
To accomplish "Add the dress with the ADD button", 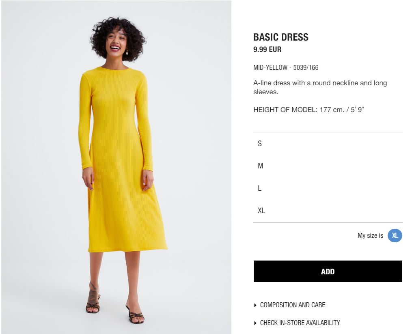I will click(x=328, y=272).
